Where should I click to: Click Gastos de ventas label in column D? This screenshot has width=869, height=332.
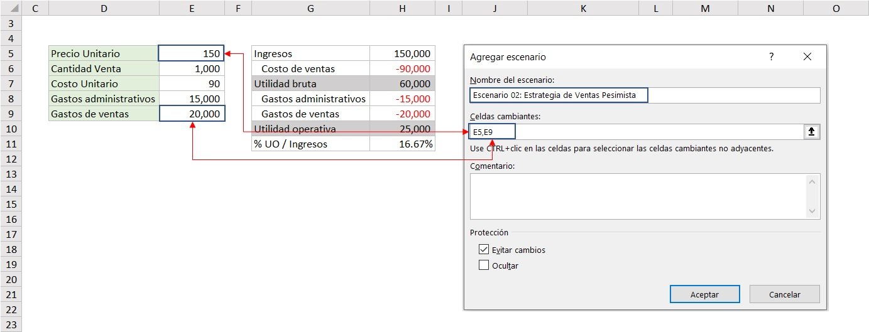(x=104, y=114)
